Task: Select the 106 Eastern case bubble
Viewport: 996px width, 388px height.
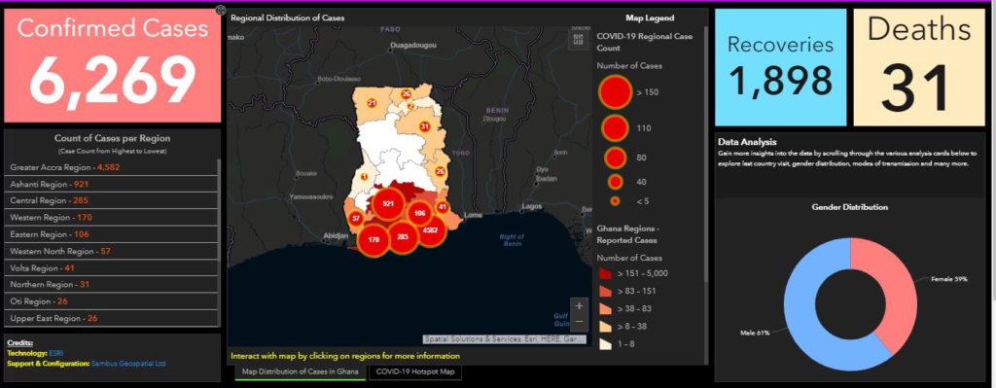Action: click(419, 213)
